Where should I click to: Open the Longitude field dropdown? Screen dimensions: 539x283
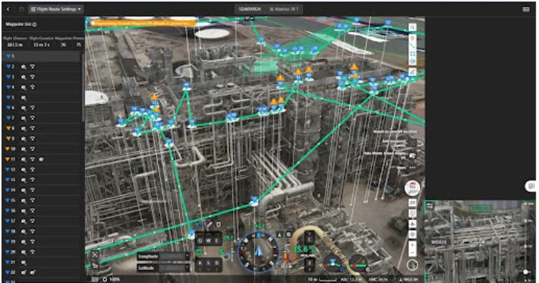coord(163,256)
